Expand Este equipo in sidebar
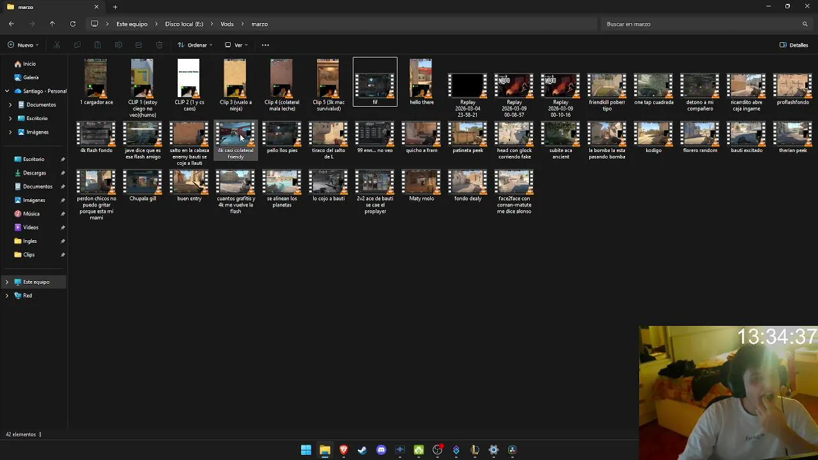Screen dimensions: 818x460 [x=7, y=282]
